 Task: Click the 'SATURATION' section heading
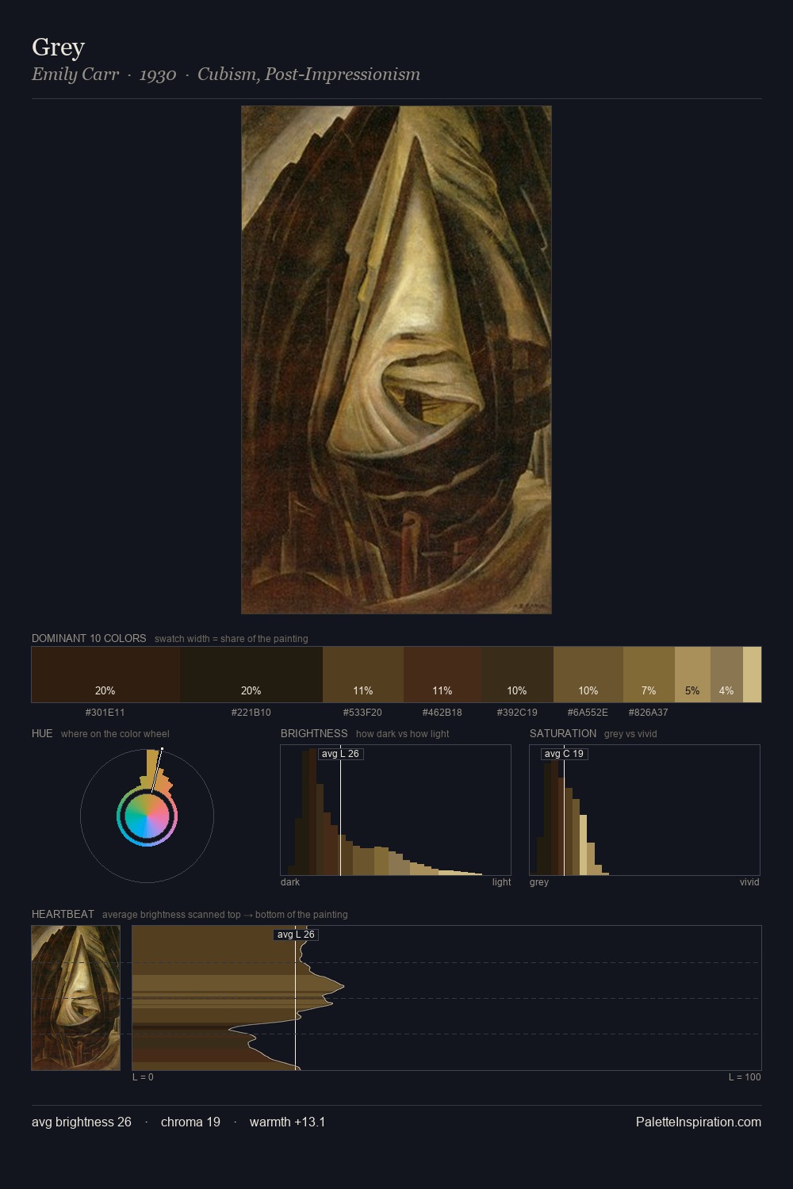(563, 733)
